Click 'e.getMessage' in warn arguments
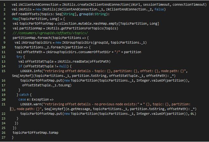This screenshot has height=142, width=209. pyautogui.click(x=79, y=109)
